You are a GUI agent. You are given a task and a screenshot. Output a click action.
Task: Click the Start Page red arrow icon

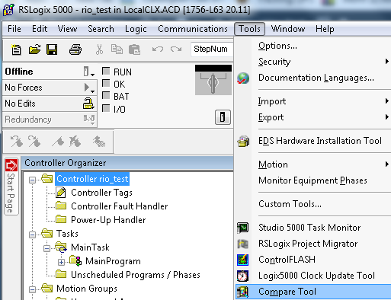pyautogui.click(x=11, y=166)
